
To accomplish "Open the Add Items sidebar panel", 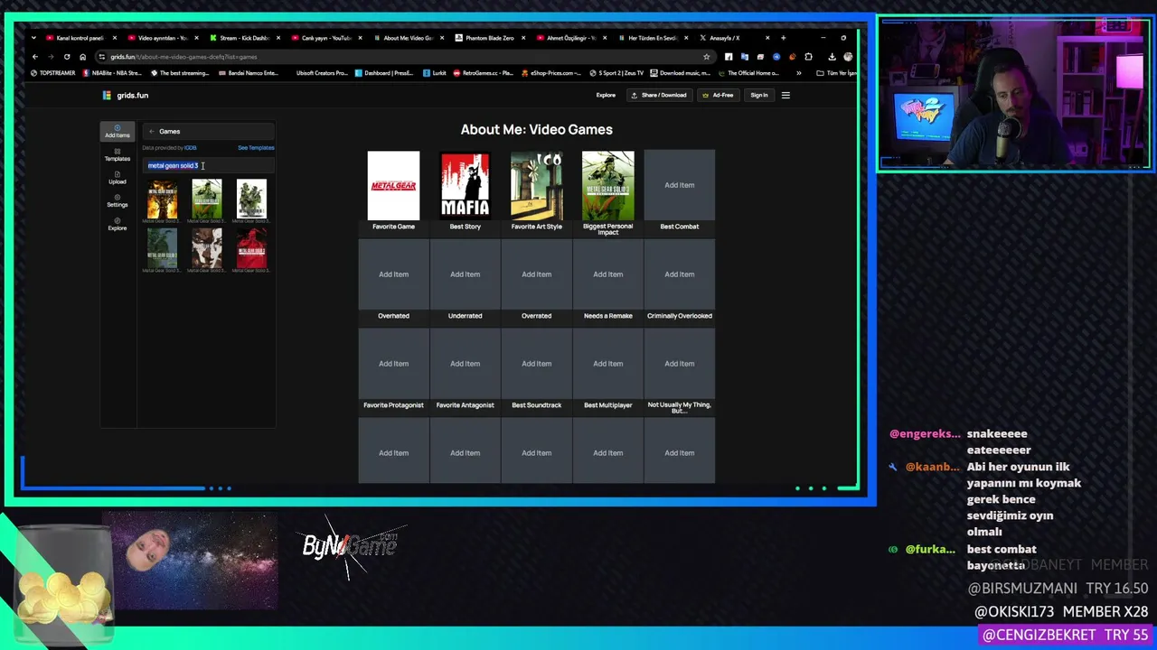I will pyautogui.click(x=117, y=131).
